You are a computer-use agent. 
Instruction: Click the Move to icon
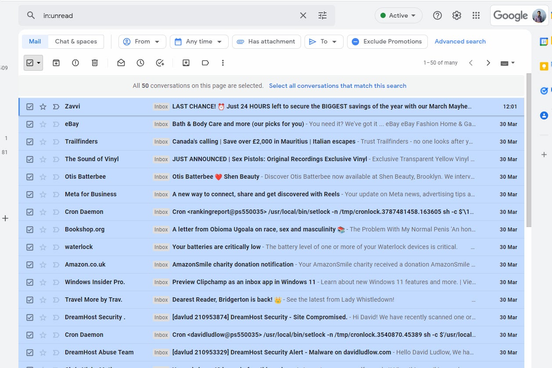coord(186,63)
